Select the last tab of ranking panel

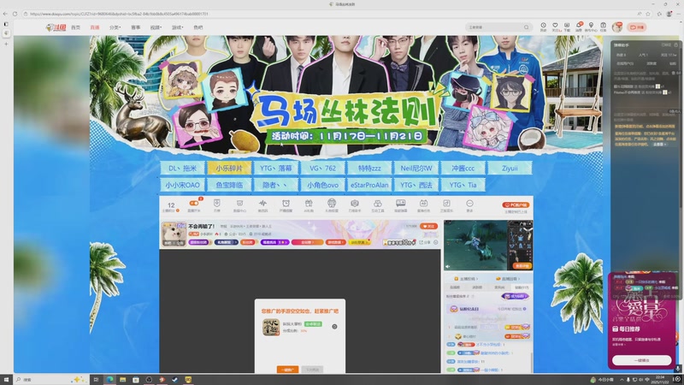tap(522, 287)
